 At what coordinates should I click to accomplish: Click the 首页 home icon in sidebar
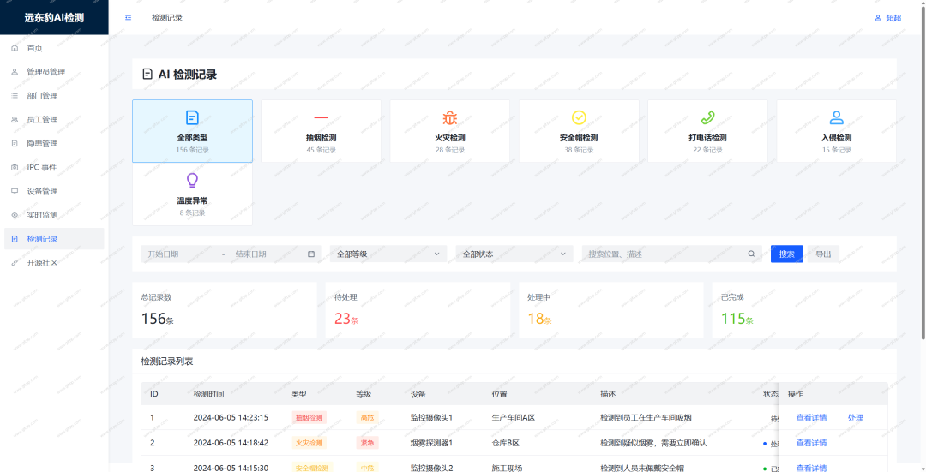(x=15, y=48)
